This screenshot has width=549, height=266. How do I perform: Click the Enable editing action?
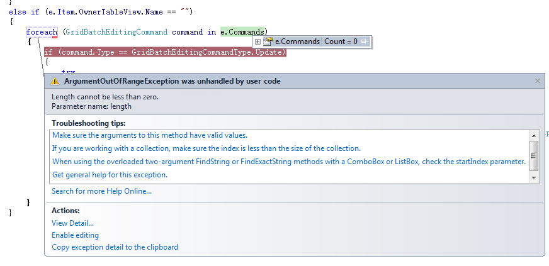click(x=75, y=235)
